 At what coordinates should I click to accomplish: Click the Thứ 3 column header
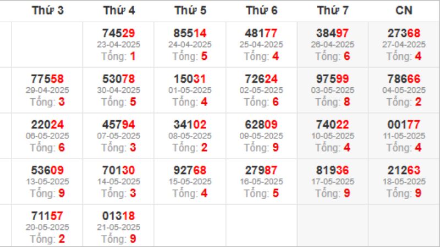(x=47, y=10)
